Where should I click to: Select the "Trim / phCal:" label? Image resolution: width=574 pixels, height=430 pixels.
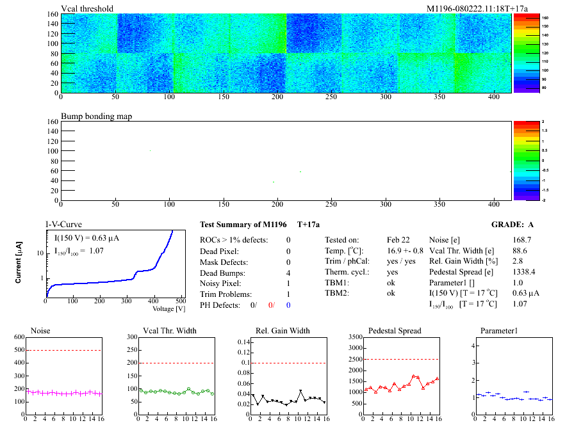[x=347, y=261]
